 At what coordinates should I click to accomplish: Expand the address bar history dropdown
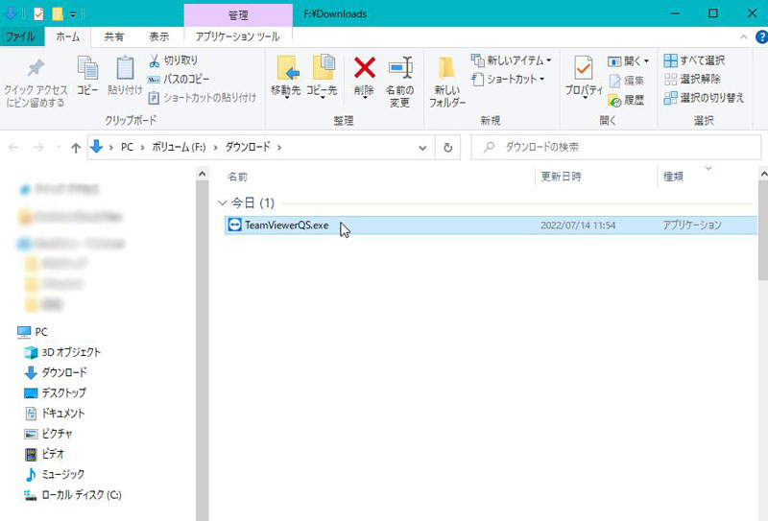pos(422,148)
